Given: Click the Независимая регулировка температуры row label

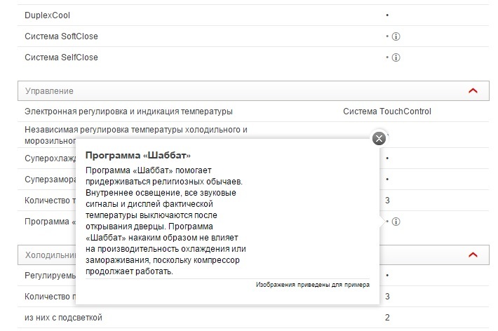Looking at the screenshot, I should tap(136, 130).
